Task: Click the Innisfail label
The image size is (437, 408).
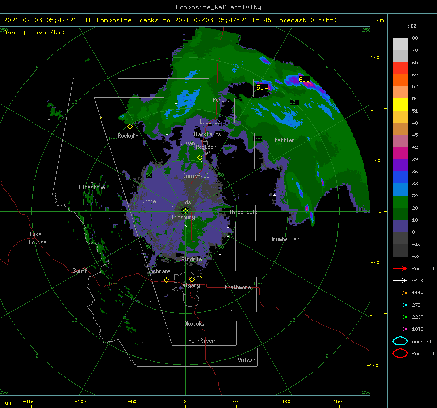Action: pos(196,176)
